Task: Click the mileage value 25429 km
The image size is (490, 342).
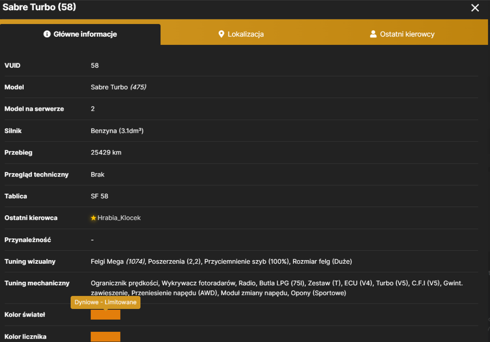Action: pyautogui.click(x=106, y=153)
